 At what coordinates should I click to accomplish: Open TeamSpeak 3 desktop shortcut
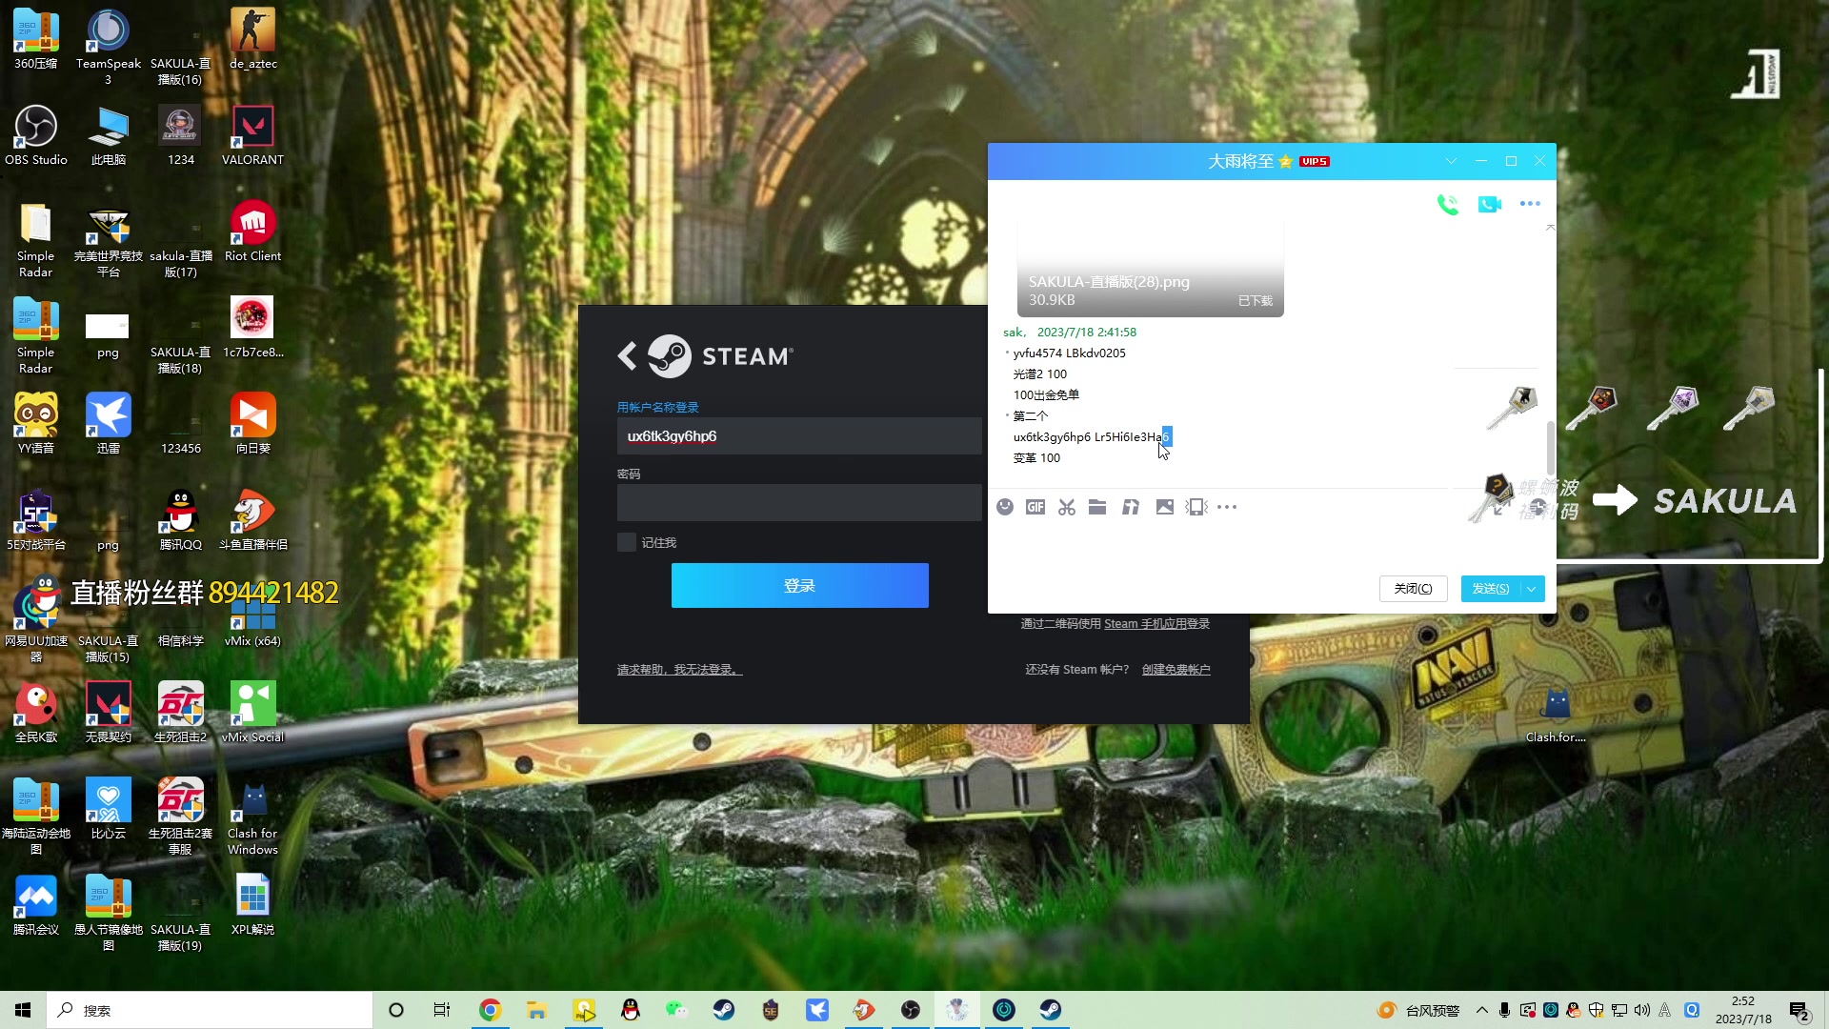108,46
